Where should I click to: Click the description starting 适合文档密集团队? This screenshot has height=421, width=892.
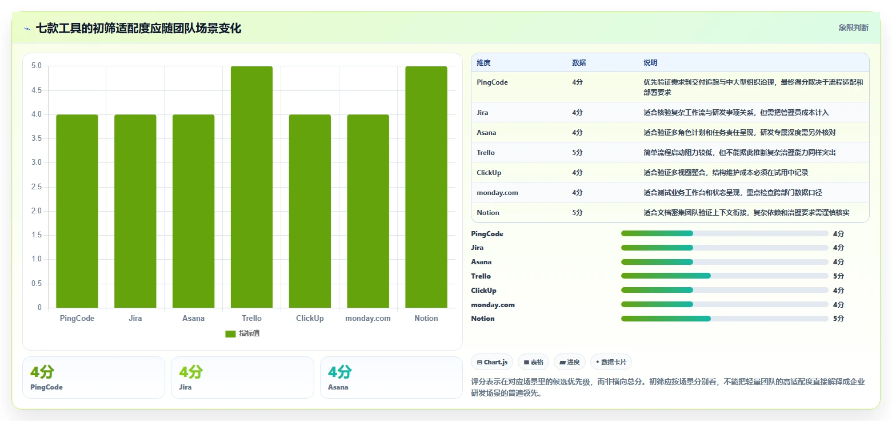click(x=746, y=213)
